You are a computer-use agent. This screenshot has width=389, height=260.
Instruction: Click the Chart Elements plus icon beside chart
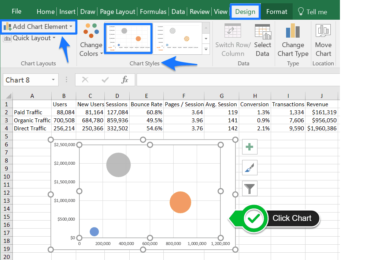pos(249,147)
